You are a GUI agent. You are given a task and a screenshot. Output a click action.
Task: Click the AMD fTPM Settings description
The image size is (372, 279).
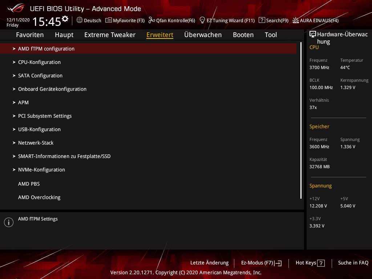(x=38, y=219)
